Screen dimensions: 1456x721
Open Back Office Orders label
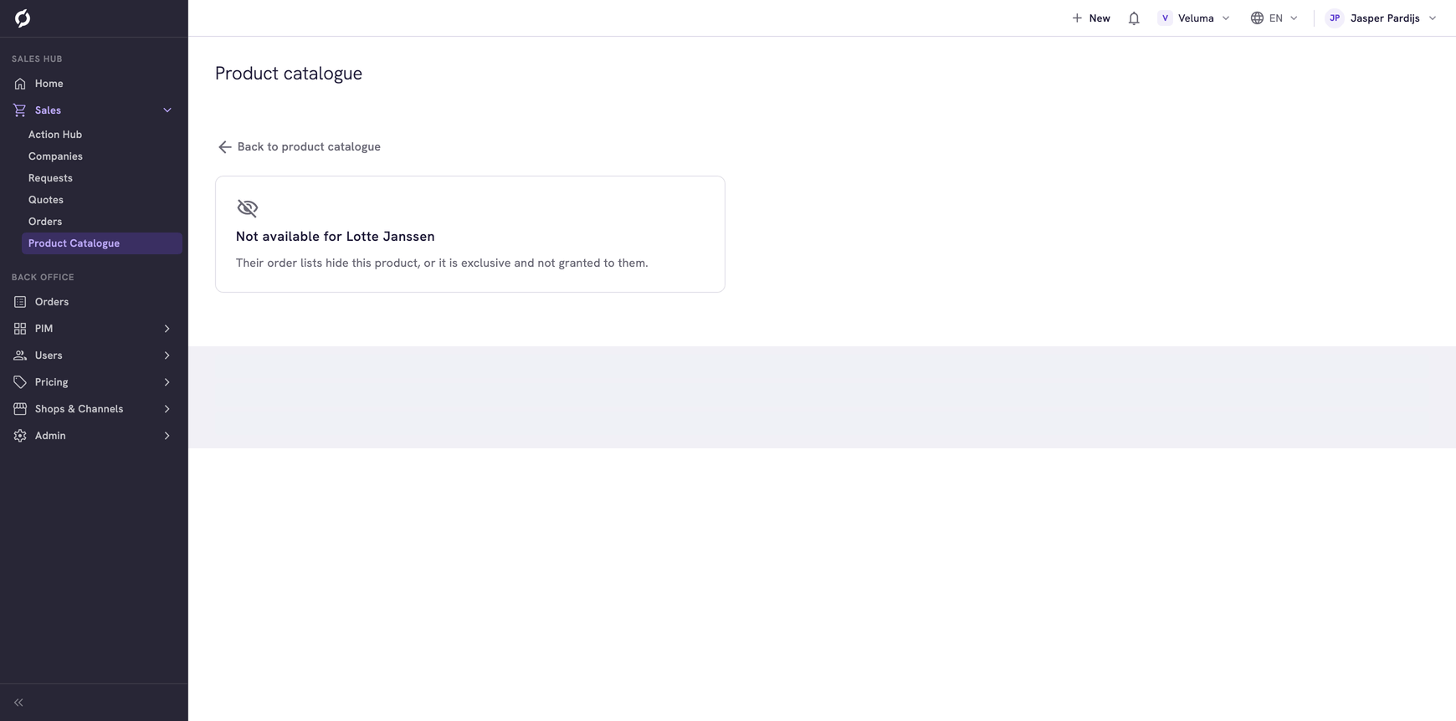pos(52,302)
